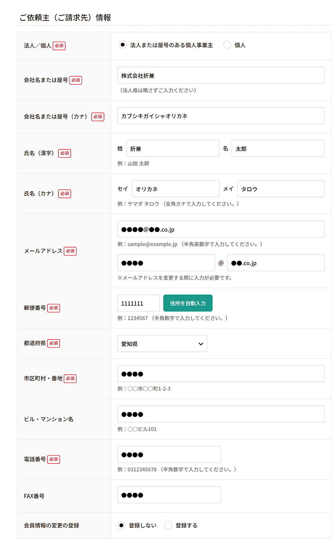Click the 住所を自動入力 button
This screenshot has height=550, width=335.
point(188,303)
